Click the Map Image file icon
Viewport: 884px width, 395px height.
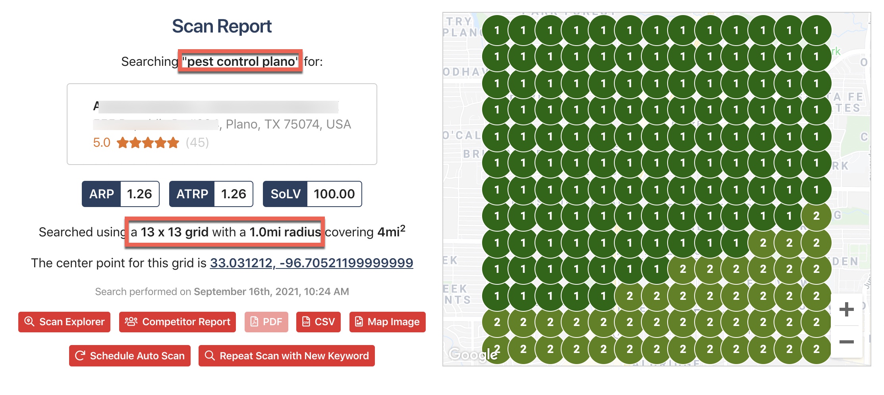coord(359,322)
